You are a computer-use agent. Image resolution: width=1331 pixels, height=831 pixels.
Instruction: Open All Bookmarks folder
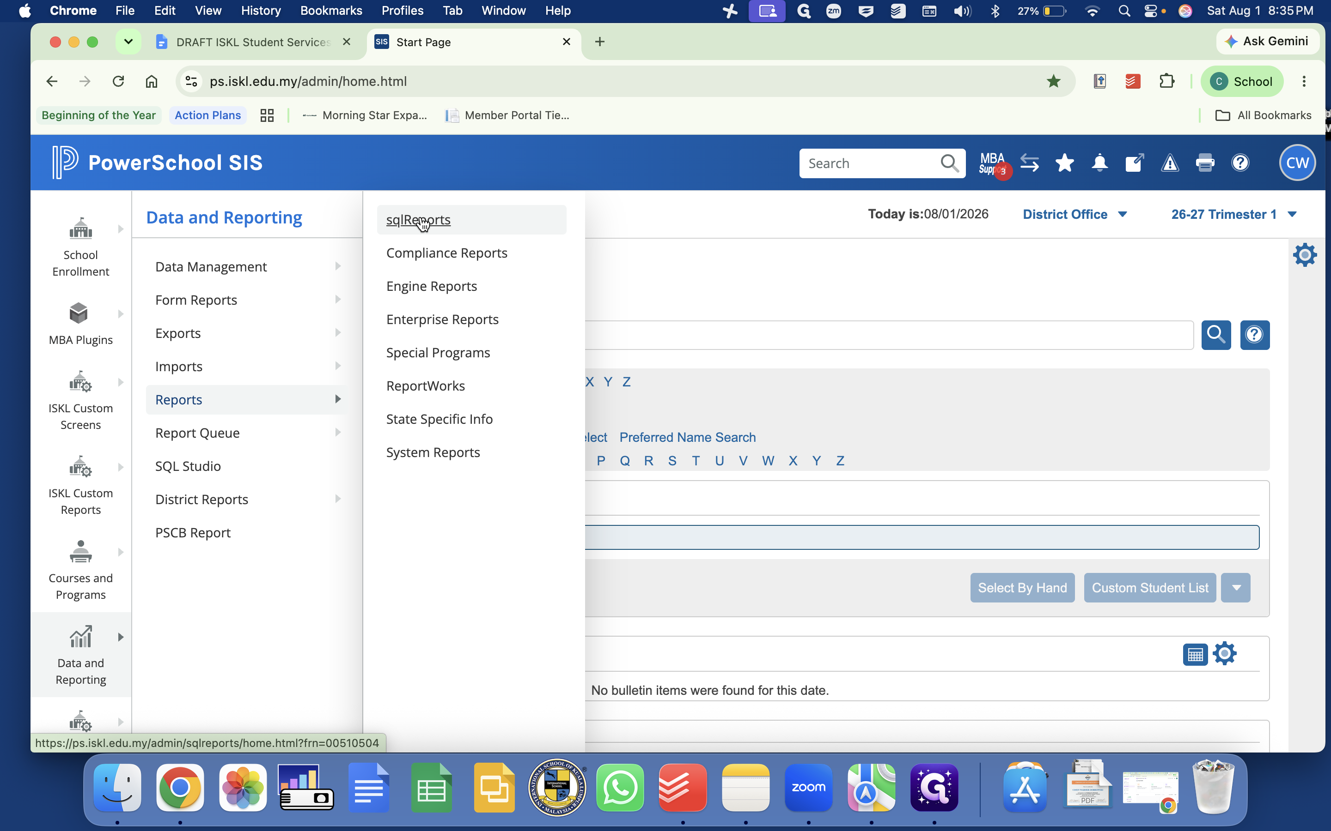tap(1263, 115)
